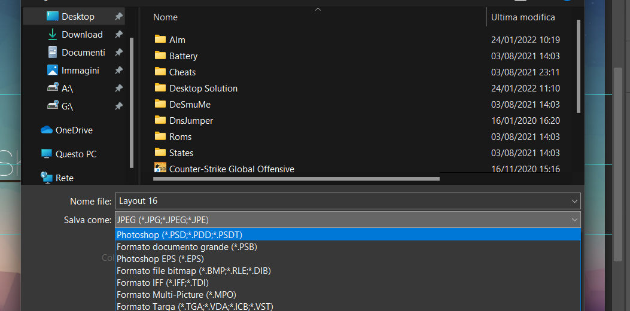Sort files by the Nome column header
Image resolution: width=630 pixels, height=311 pixels.
coord(165,17)
